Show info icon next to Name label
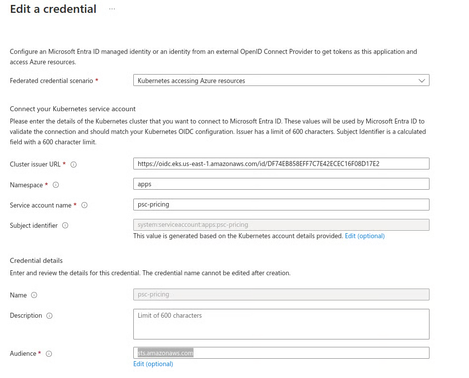 pyautogui.click(x=34, y=295)
